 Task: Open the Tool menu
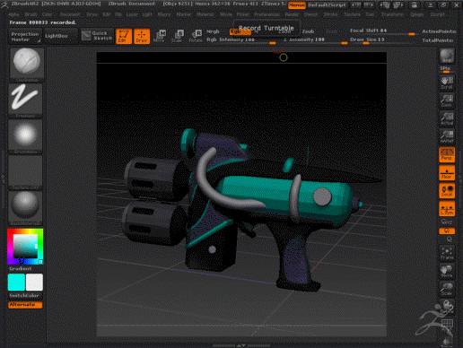370,14
